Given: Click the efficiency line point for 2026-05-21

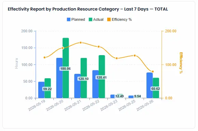Looking at the screenshot, I should pyautogui.click(x=81, y=43).
